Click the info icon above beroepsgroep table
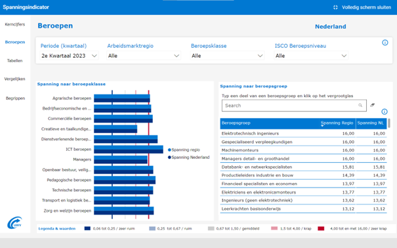Image resolution: width=397 pixels, height=248 pixels. pyautogui.click(x=385, y=112)
